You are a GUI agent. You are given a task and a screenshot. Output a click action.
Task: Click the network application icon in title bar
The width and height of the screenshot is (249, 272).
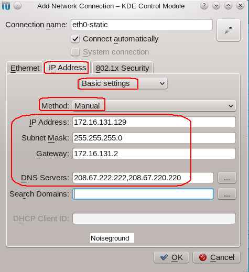pyautogui.click(x=6, y=6)
